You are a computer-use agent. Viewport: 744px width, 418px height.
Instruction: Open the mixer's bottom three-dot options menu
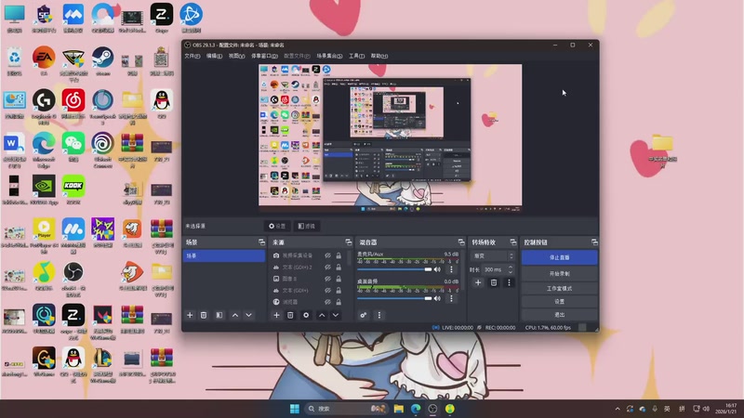(379, 315)
